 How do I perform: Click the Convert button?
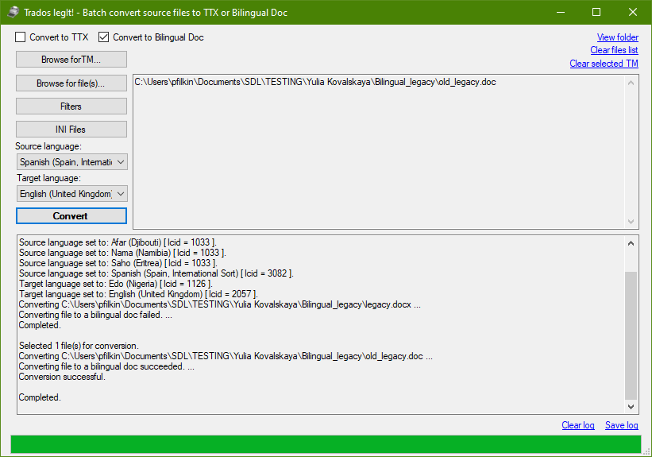point(71,215)
